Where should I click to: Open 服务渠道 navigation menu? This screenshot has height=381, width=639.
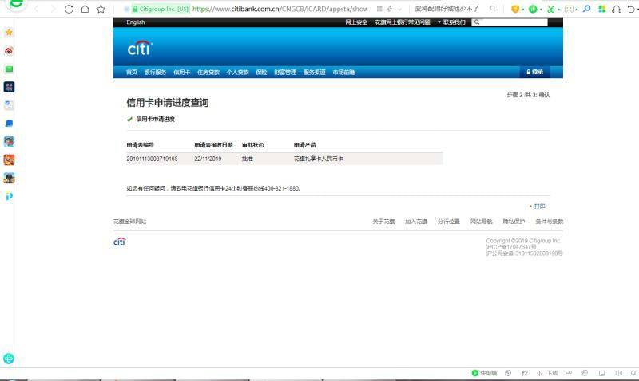click(314, 72)
